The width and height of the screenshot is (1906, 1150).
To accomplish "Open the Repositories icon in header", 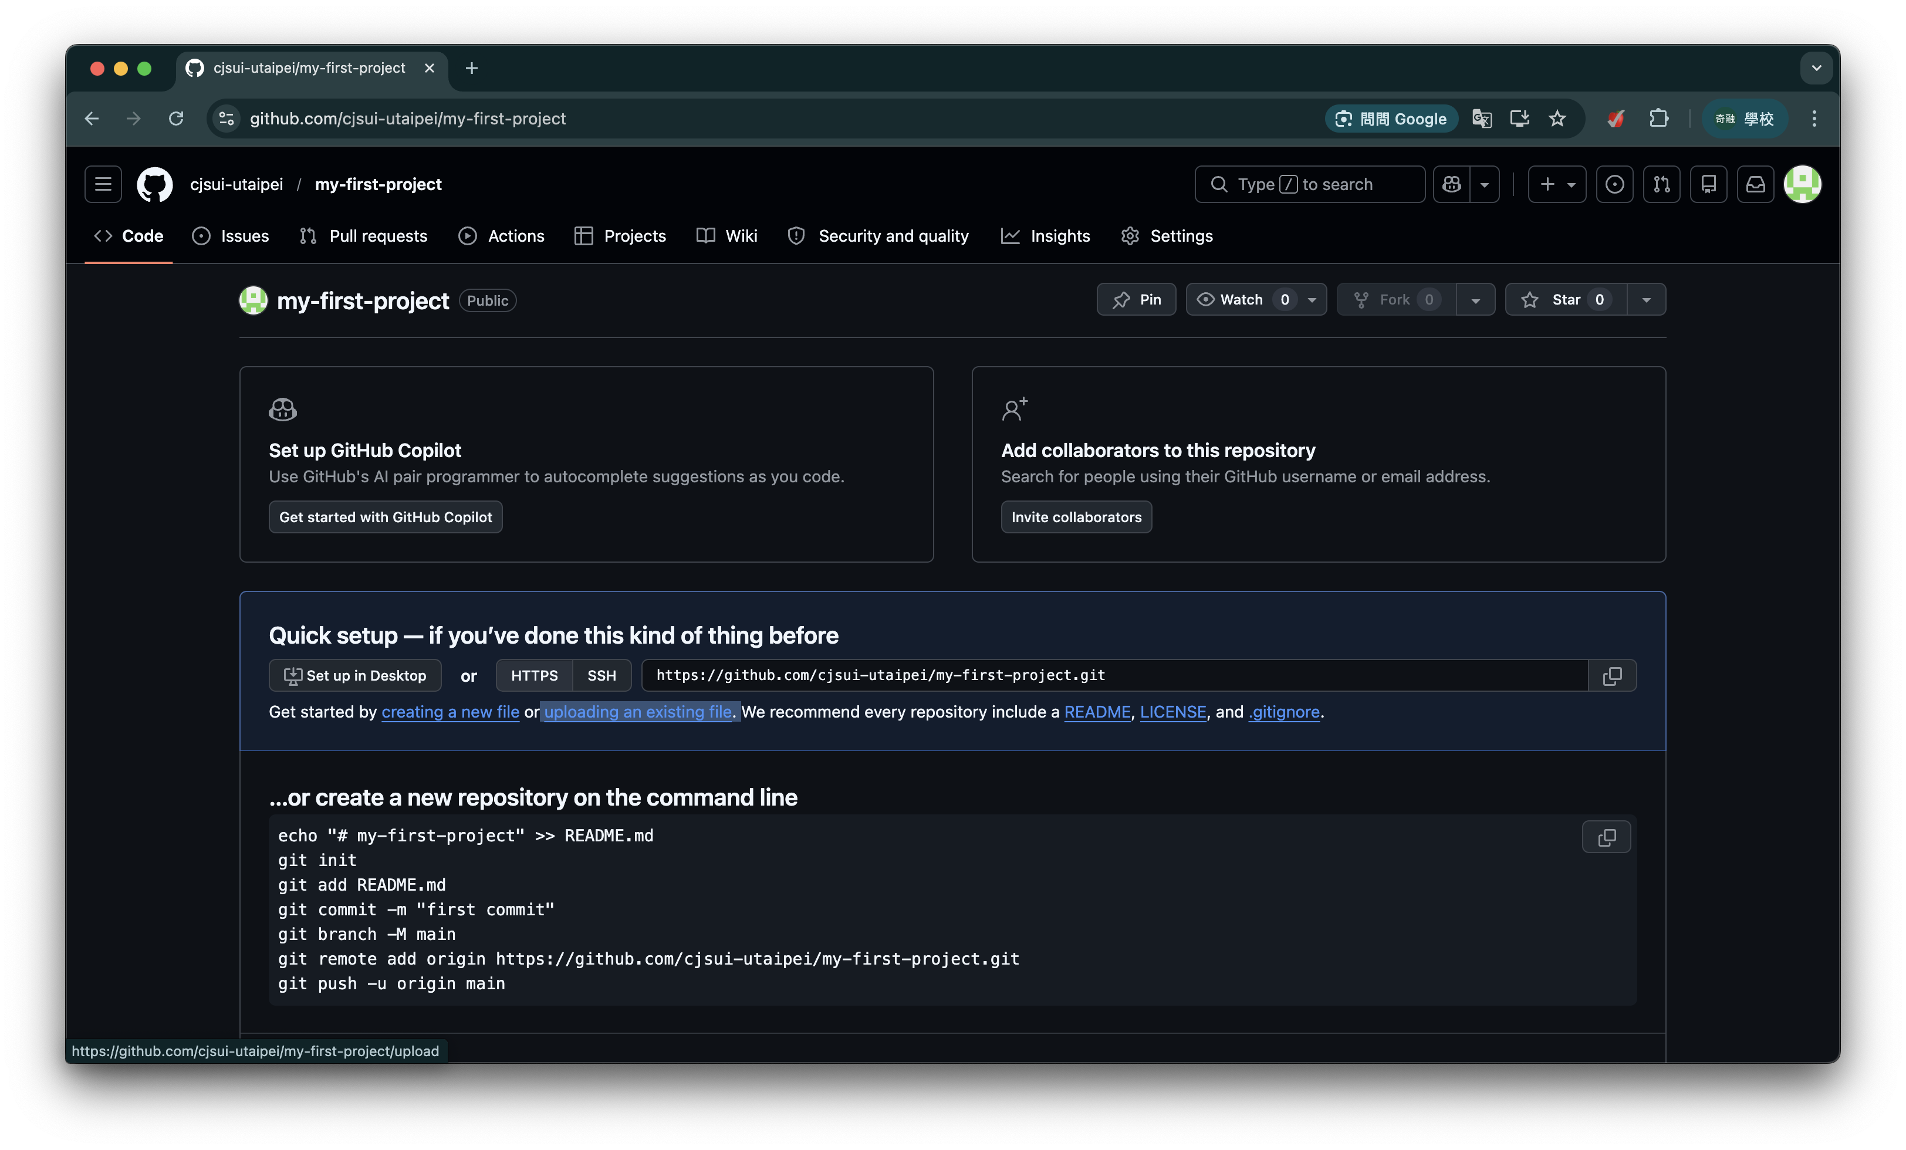I will click(1709, 184).
